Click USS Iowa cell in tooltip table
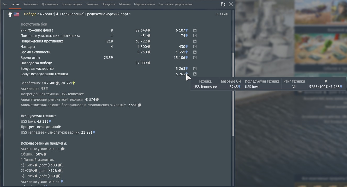 point(252,87)
